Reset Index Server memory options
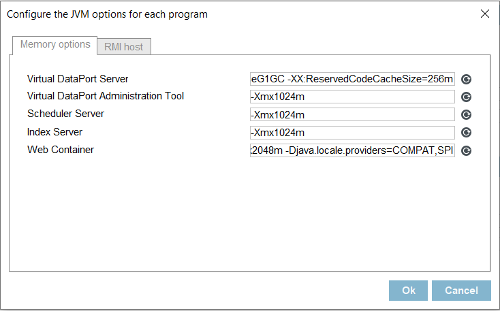500x311 pixels. point(466,133)
